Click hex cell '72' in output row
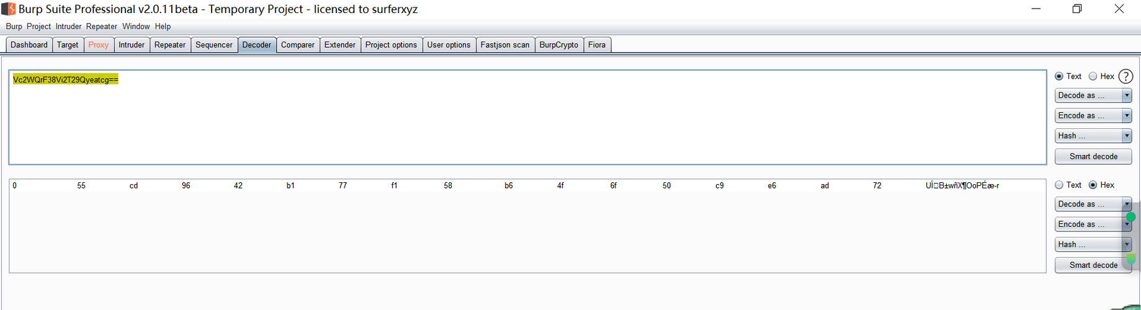1141x310 pixels. [877, 185]
